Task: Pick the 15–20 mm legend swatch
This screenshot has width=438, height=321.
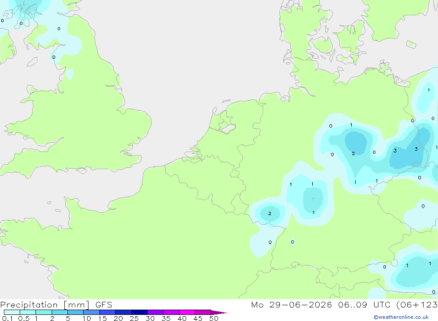Action: [108, 312]
